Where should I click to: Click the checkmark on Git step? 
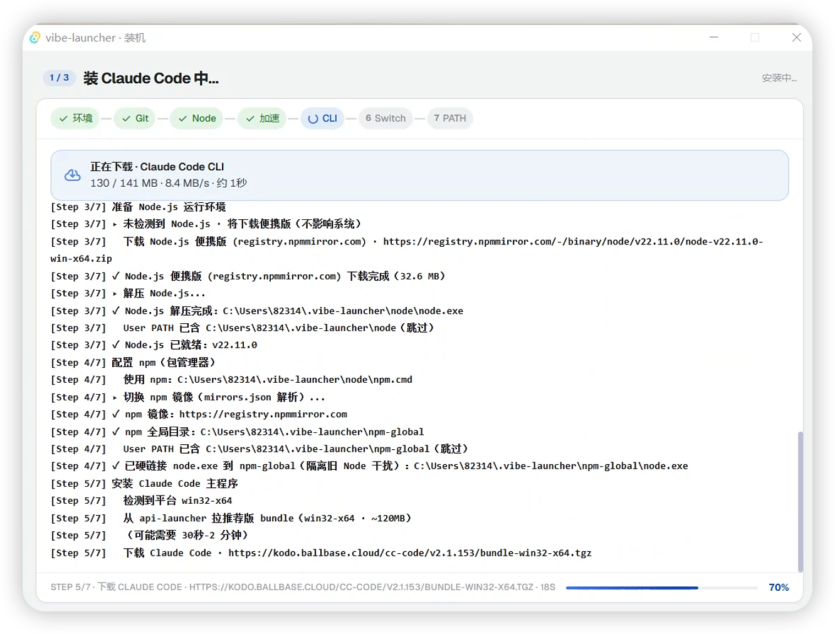click(127, 118)
